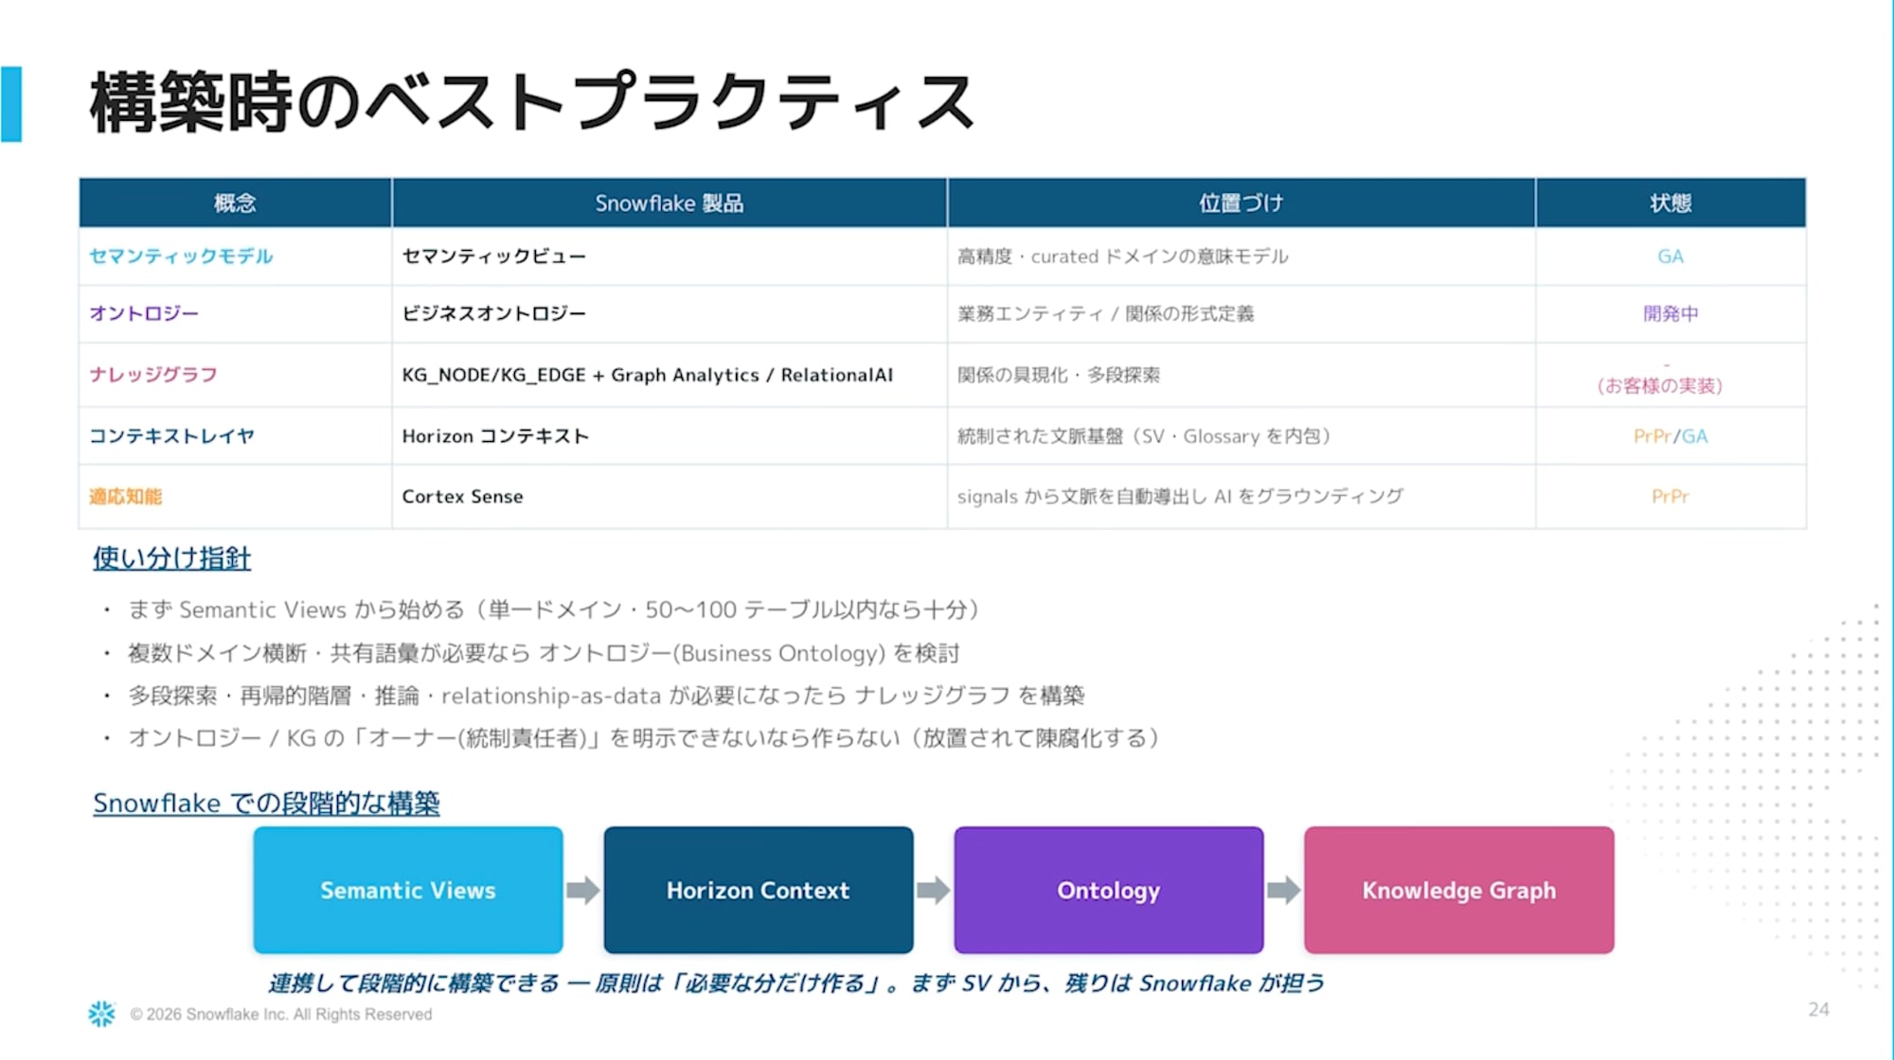Click the 位置づけ column header
The height and width of the screenshot is (1060, 1894).
pyautogui.click(x=1242, y=203)
